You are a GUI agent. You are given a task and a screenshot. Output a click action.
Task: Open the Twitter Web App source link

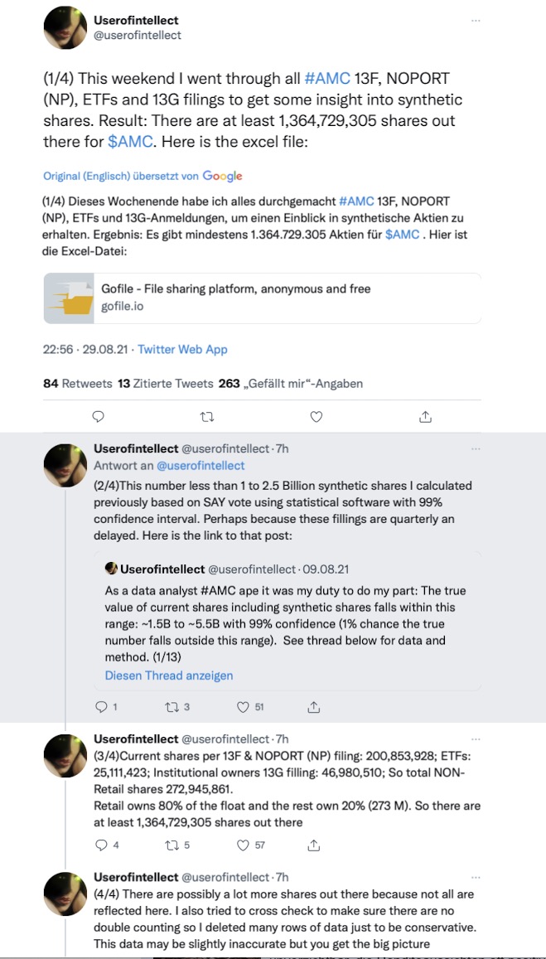(x=182, y=349)
